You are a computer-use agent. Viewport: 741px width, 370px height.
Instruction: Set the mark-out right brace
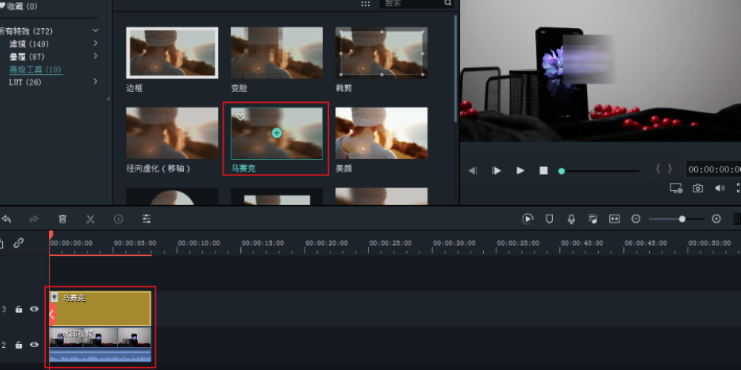pos(670,169)
